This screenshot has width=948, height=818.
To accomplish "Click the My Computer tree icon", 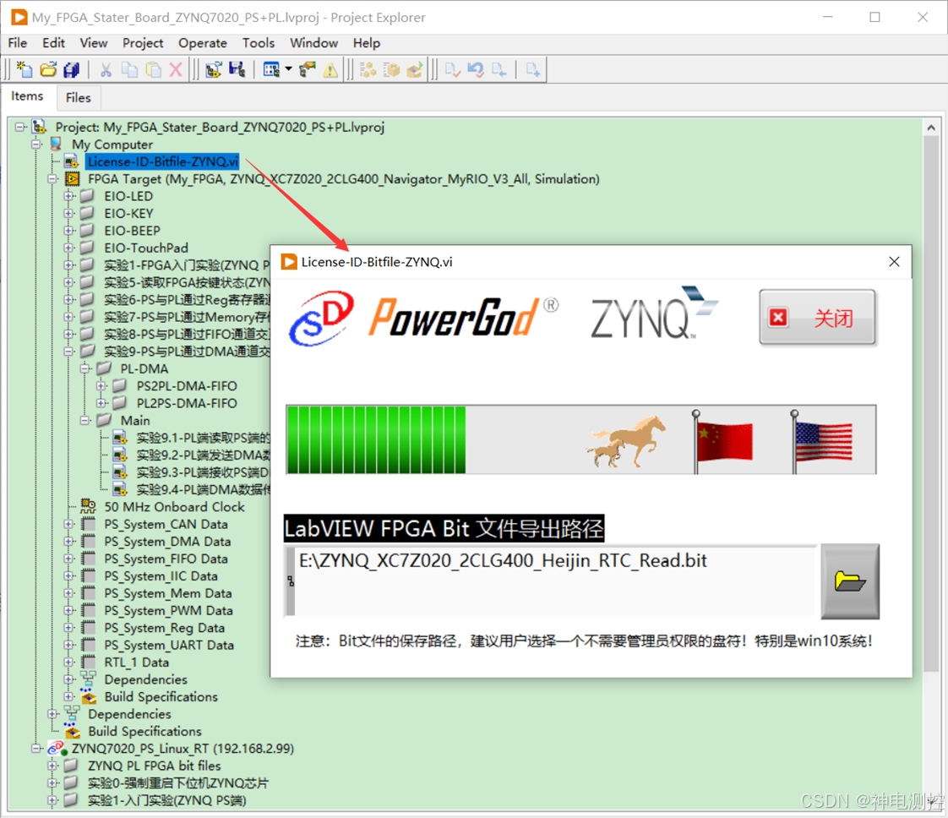I will coord(57,144).
